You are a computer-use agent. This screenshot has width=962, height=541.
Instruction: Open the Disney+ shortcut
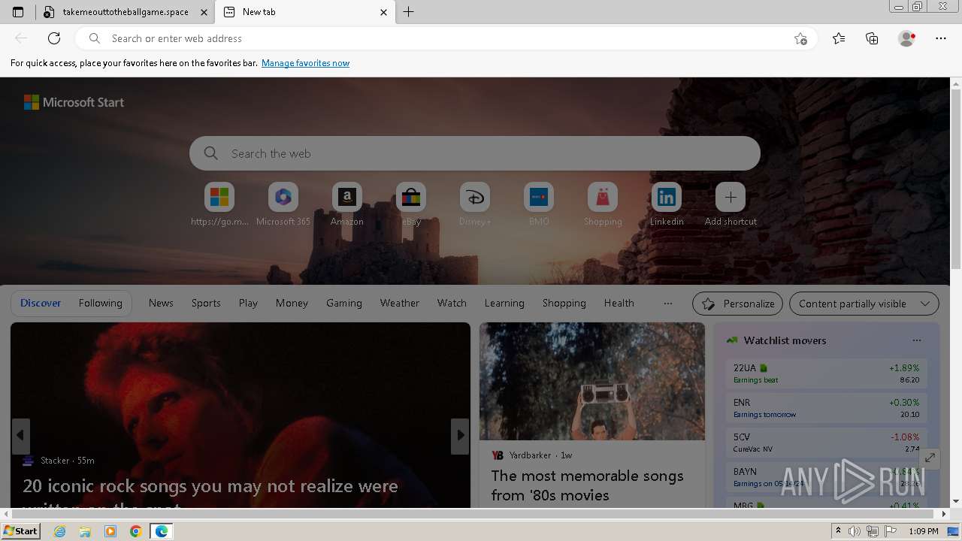point(475,204)
